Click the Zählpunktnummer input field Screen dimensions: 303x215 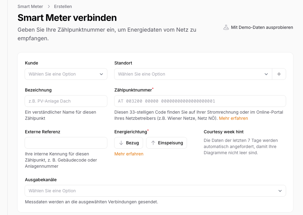[x=200, y=101]
